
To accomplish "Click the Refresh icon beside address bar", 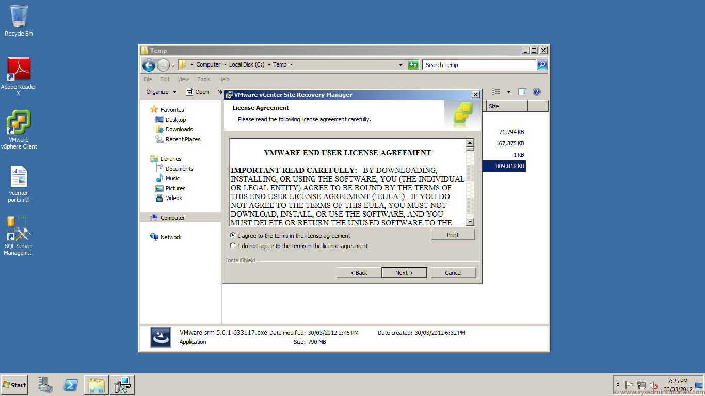I will point(413,65).
